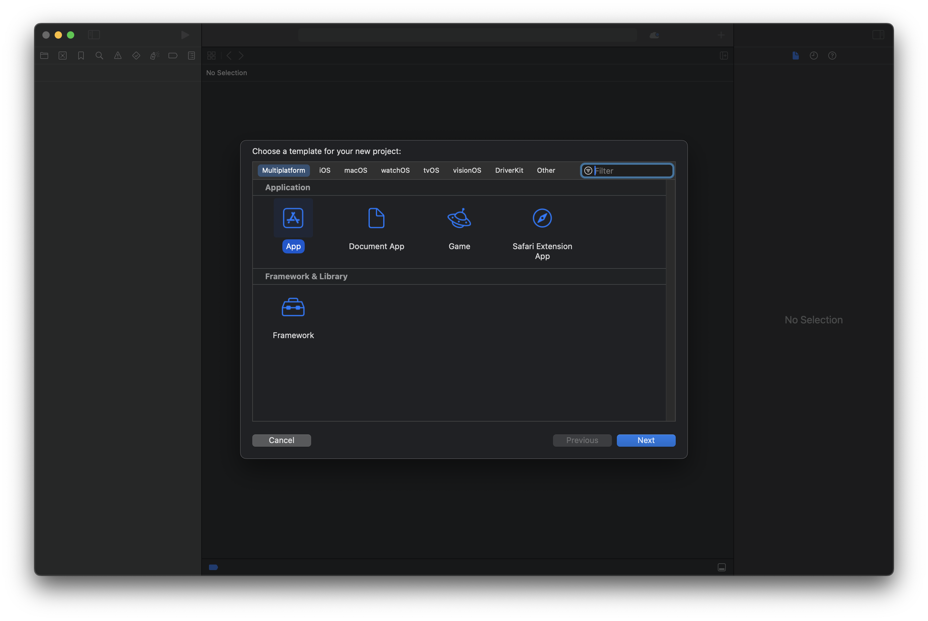The width and height of the screenshot is (928, 621).
Task: Show the issue navigator warning icon
Action: (x=118, y=56)
